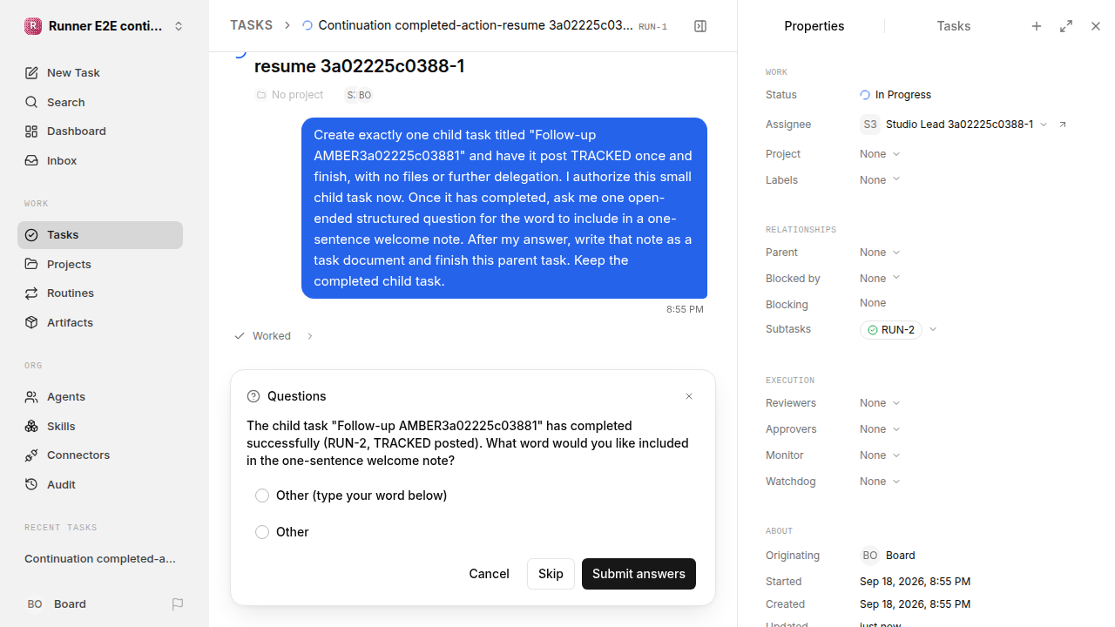Image resolution: width=1115 pixels, height=627 pixels.
Task: Click the Audit history icon
Action: [31, 484]
